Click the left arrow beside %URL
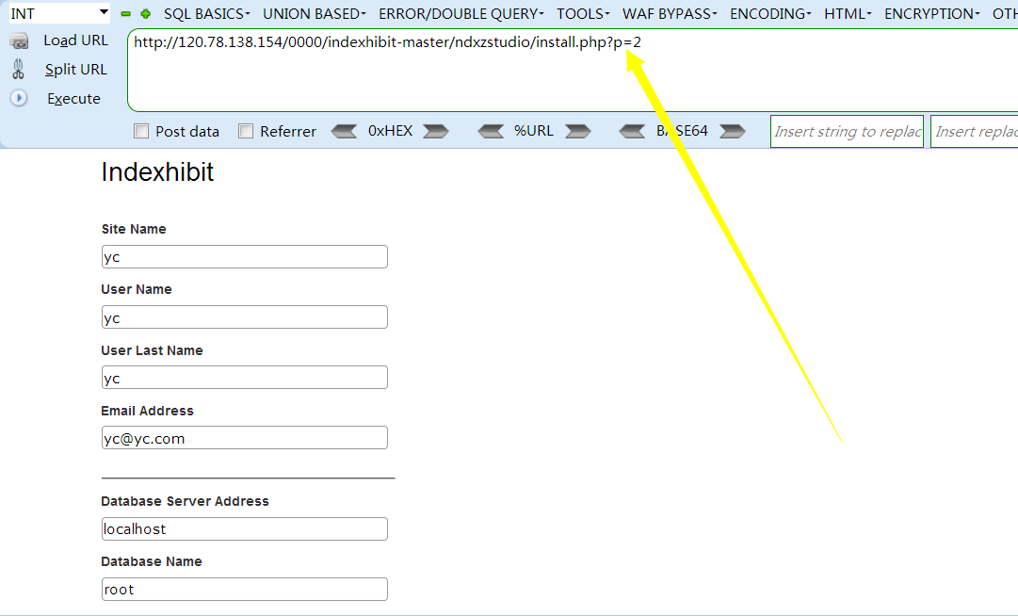This screenshot has height=616, width=1018. click(491, 131)
